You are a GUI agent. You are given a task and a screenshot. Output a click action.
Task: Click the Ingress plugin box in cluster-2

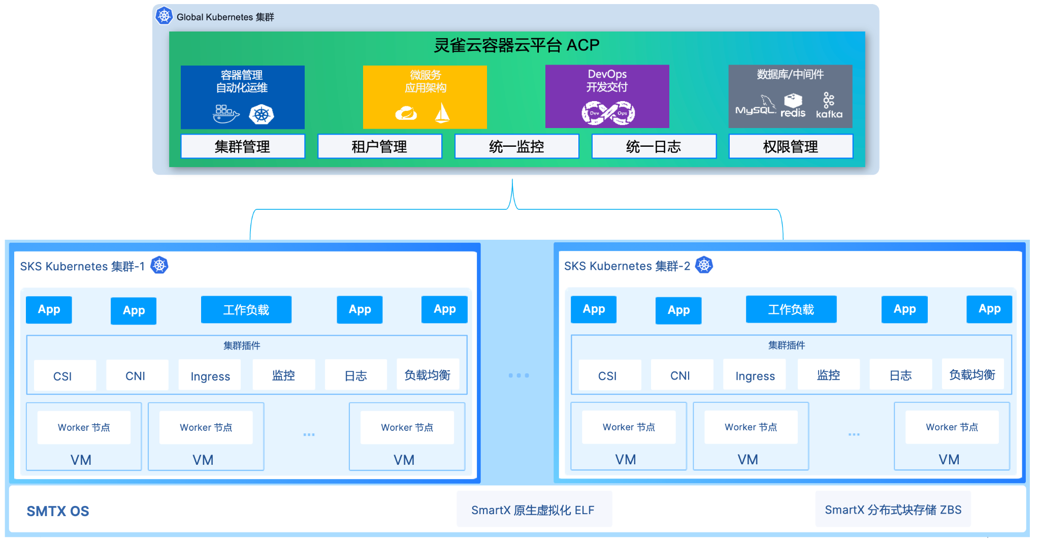tap(755, 375)
